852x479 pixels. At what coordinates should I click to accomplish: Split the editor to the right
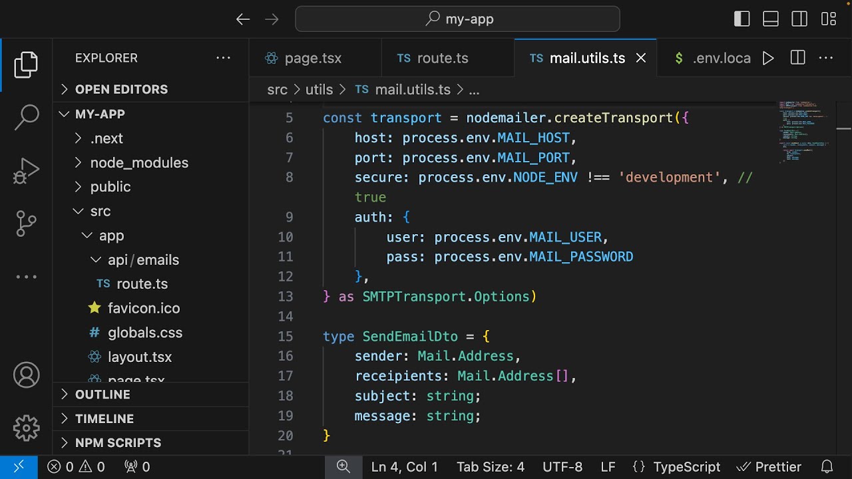pos(797,58)
